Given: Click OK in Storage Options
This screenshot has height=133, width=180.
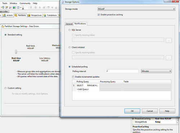Looking at the screenshot, I should point(132,111).
